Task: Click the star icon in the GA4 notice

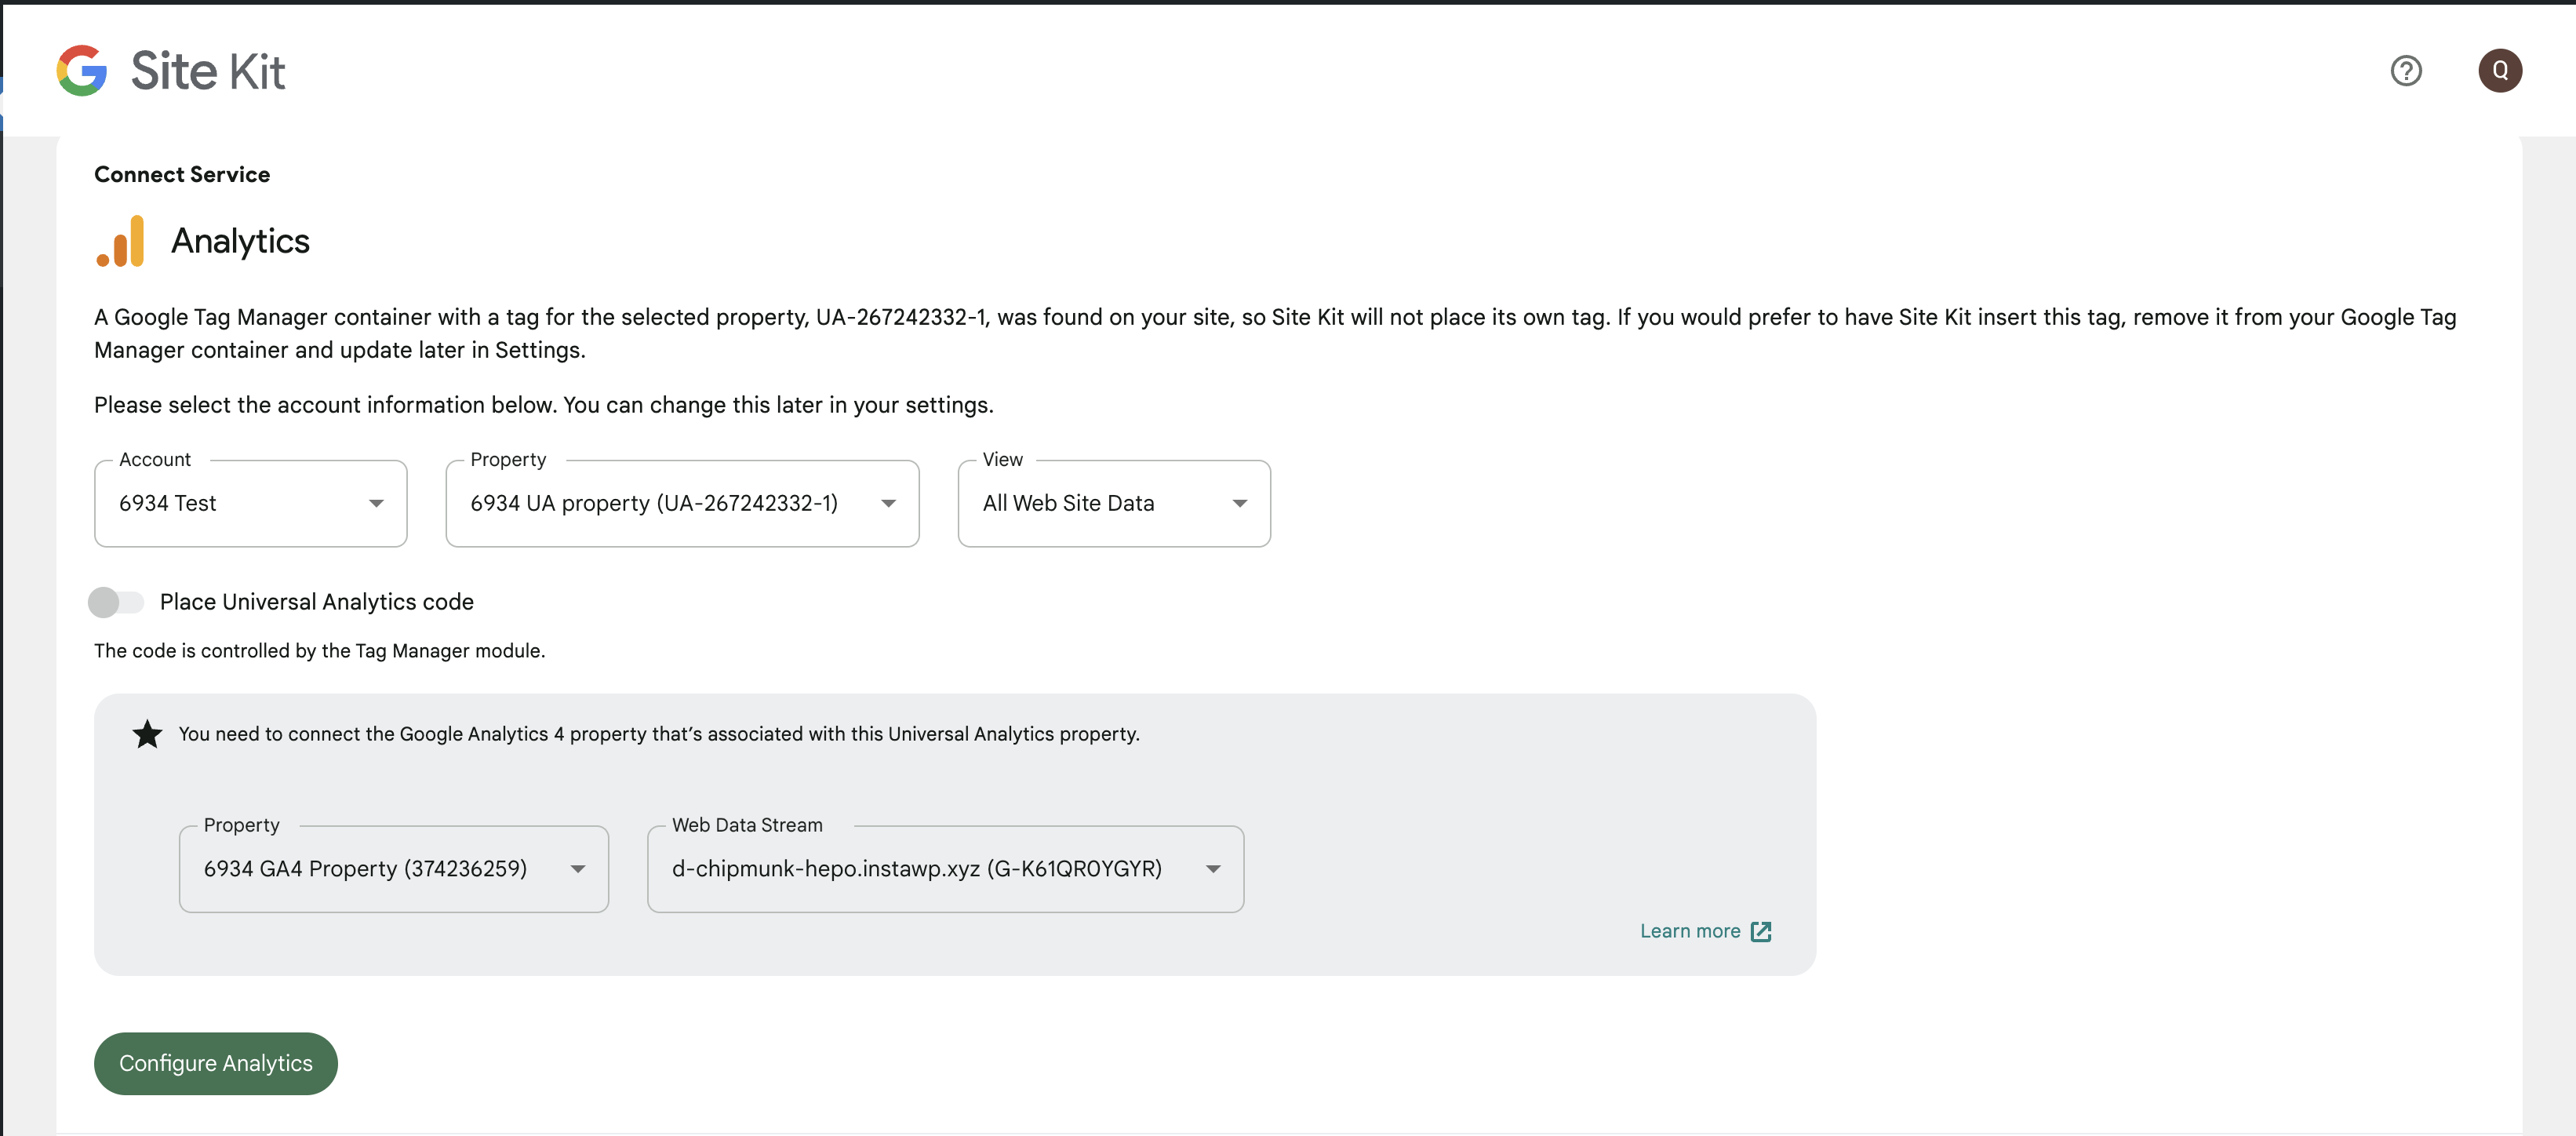Action: [x=147, y=733]
